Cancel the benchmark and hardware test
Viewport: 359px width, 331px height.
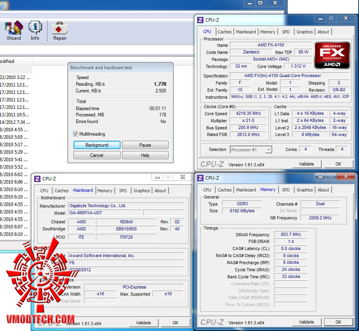(97, 155)
